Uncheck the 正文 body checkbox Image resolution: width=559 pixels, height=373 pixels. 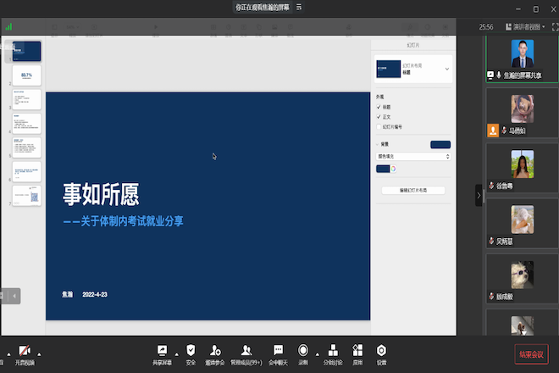click(x=379, y=117)
